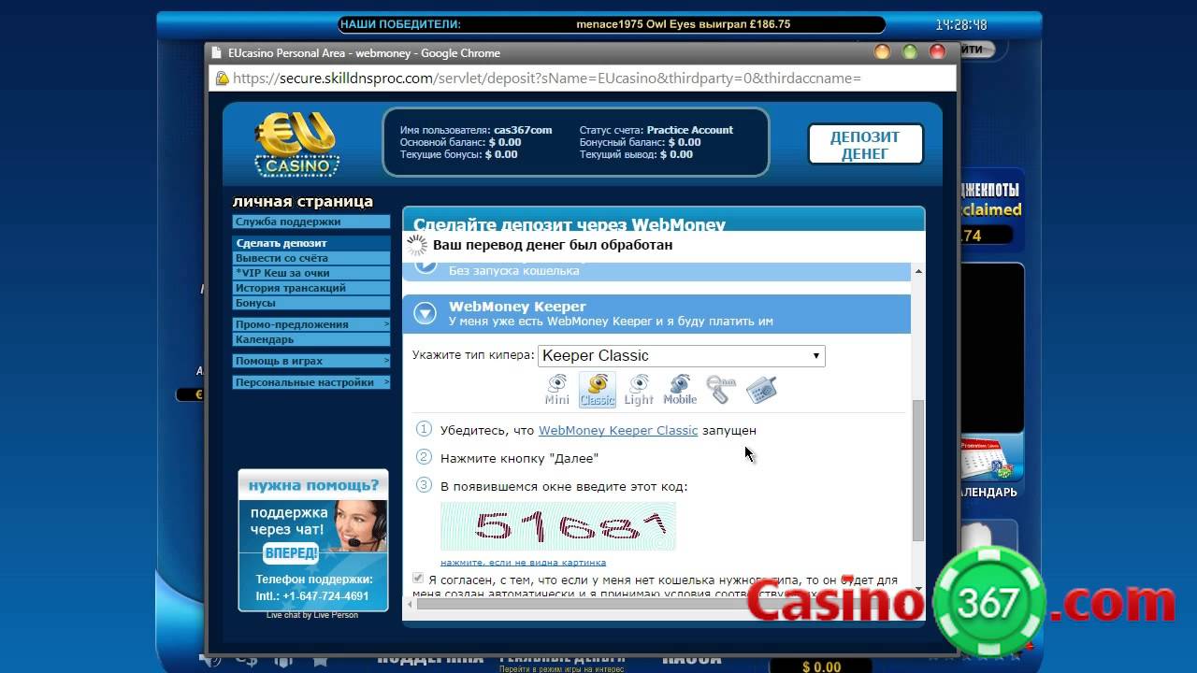Click the Chrome address bar URL
This screenshot has height=673, width=1197.
click(546, 79)
